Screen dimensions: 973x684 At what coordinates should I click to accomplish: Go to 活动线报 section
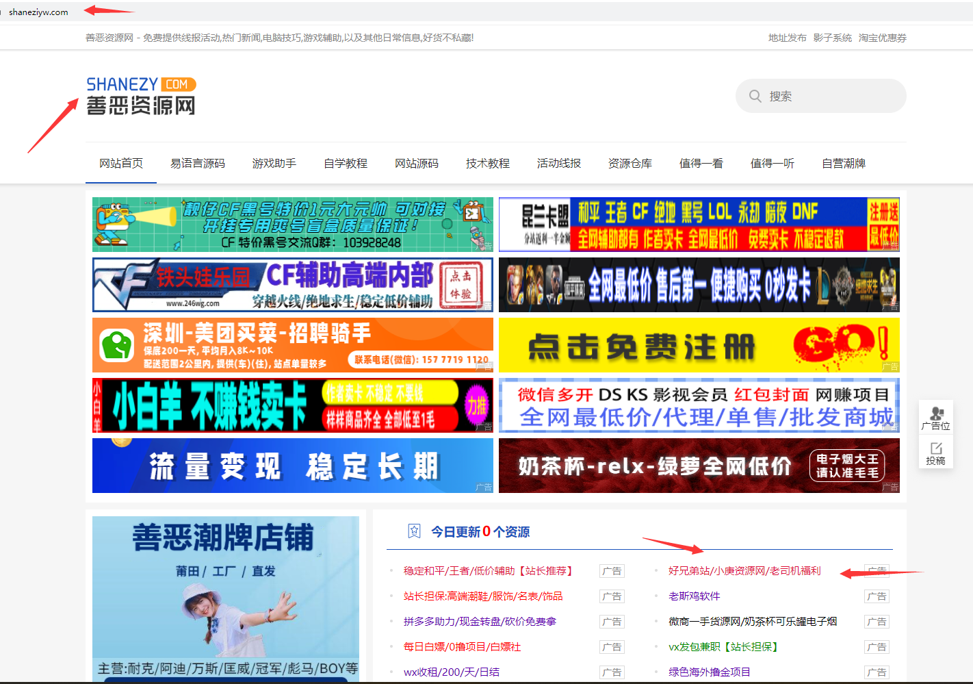(559, 164)
